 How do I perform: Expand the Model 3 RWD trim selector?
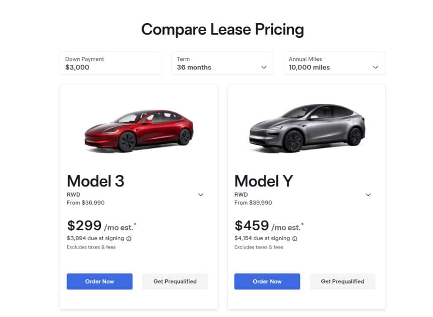200,194
